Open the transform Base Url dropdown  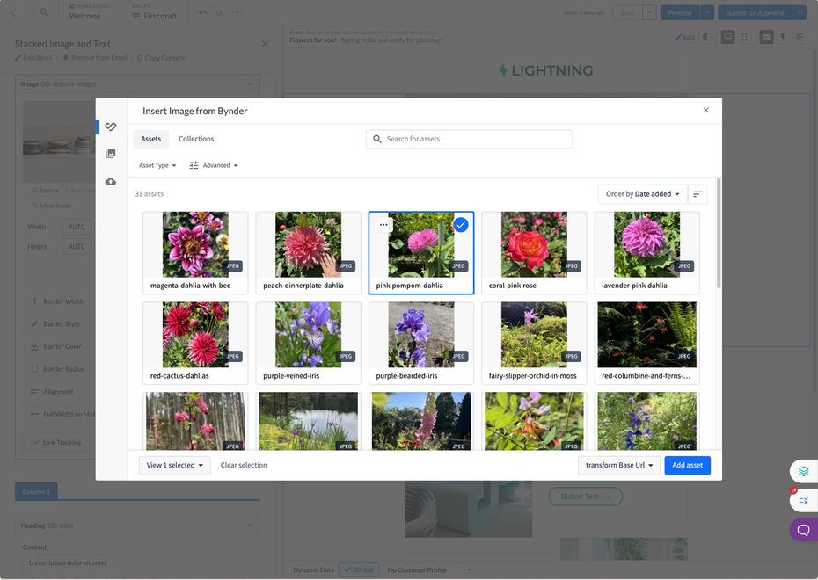[x=619, y=465]
